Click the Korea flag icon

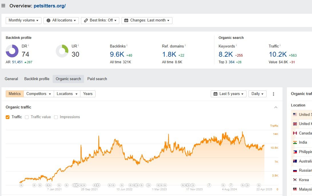(x=295, y=180)
